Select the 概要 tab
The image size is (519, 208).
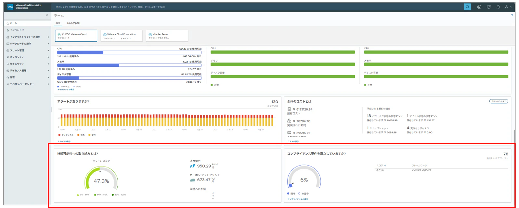pyautogui.click(x=58, y=23)
